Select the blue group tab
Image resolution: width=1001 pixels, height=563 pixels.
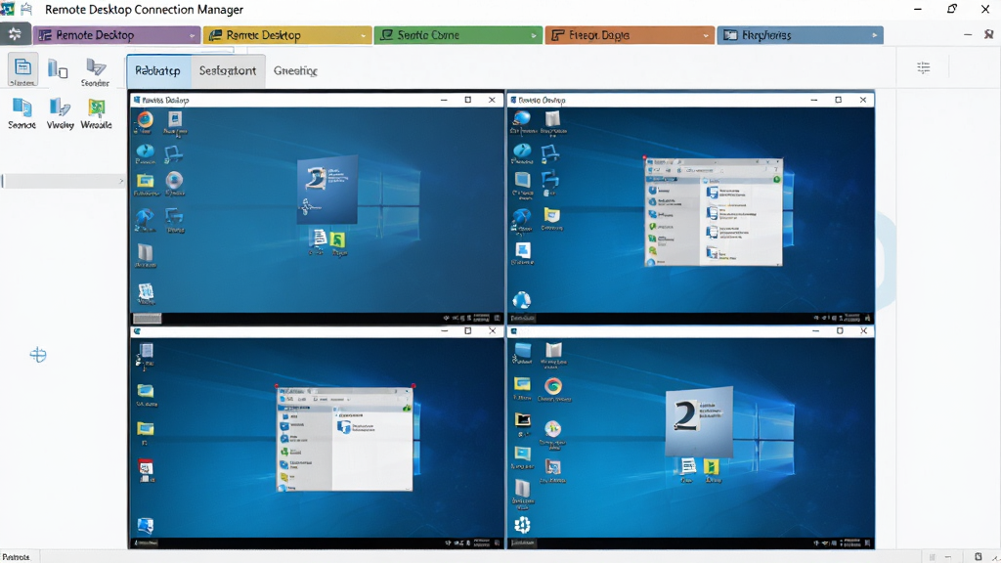[800, 35]
